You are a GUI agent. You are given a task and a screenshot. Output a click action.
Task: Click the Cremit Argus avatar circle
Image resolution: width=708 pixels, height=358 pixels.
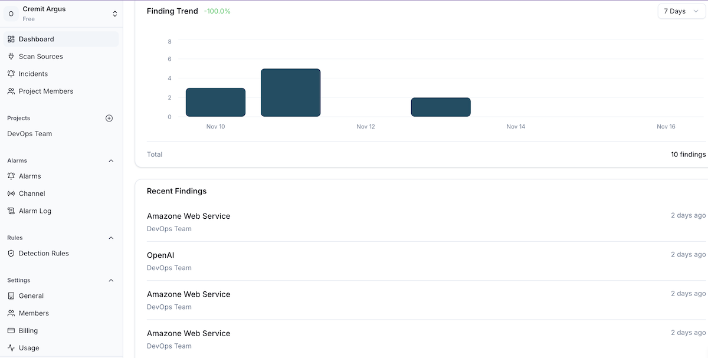click(11, 14)
